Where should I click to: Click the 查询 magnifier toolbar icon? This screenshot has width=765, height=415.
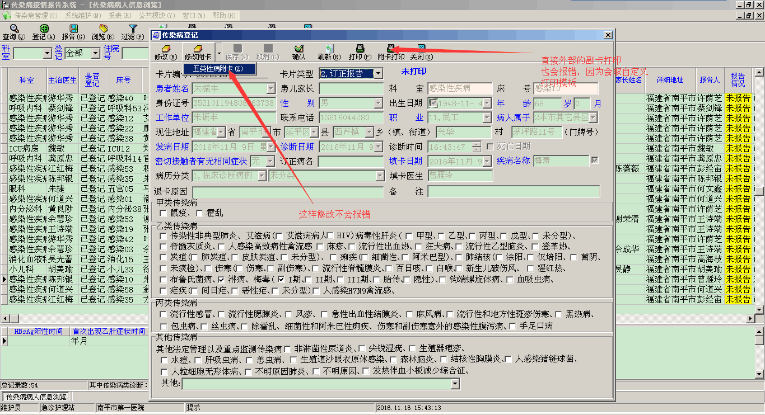14,29
